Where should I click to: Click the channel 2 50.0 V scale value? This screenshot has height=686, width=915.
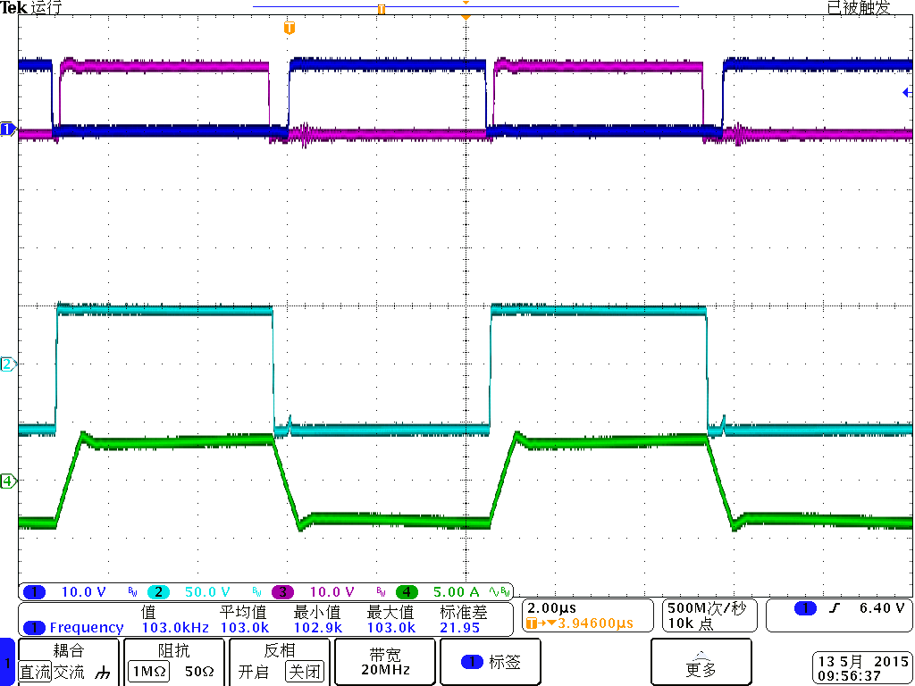207,592
